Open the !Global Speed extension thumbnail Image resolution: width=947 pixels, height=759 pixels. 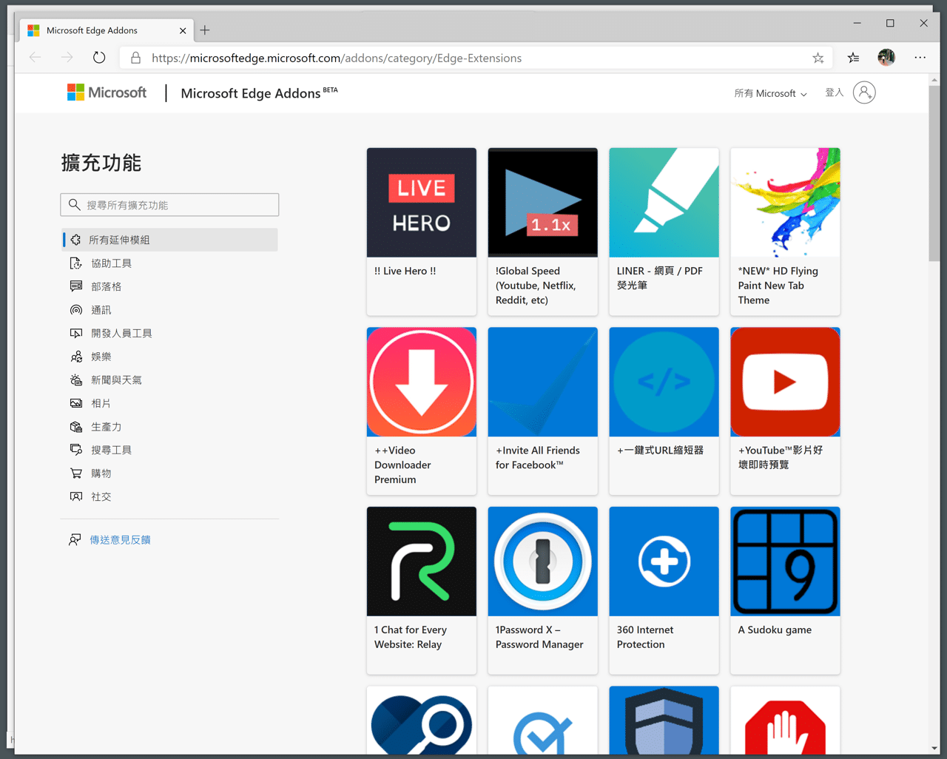[x=543, y=203]
